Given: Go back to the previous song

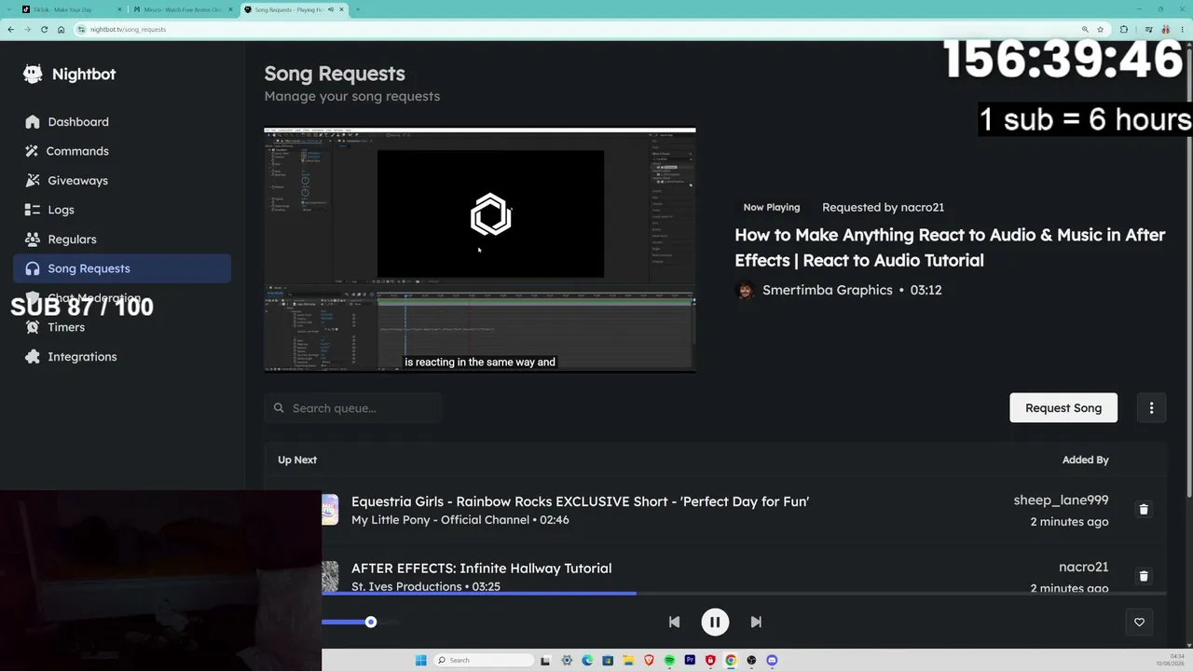Looking at the screenshot, I should pyautogui.click(x=674, y=622).
